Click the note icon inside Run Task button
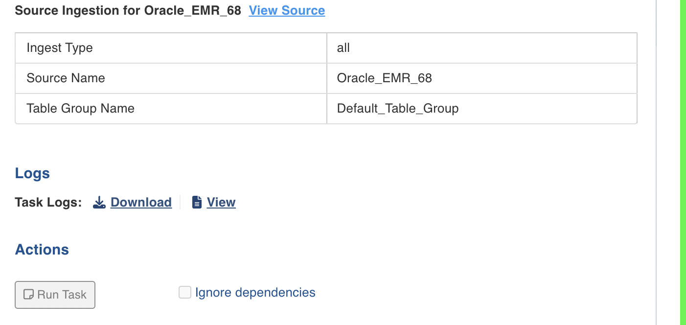Viewport: 686px width, 325px height. pos(28,295)
